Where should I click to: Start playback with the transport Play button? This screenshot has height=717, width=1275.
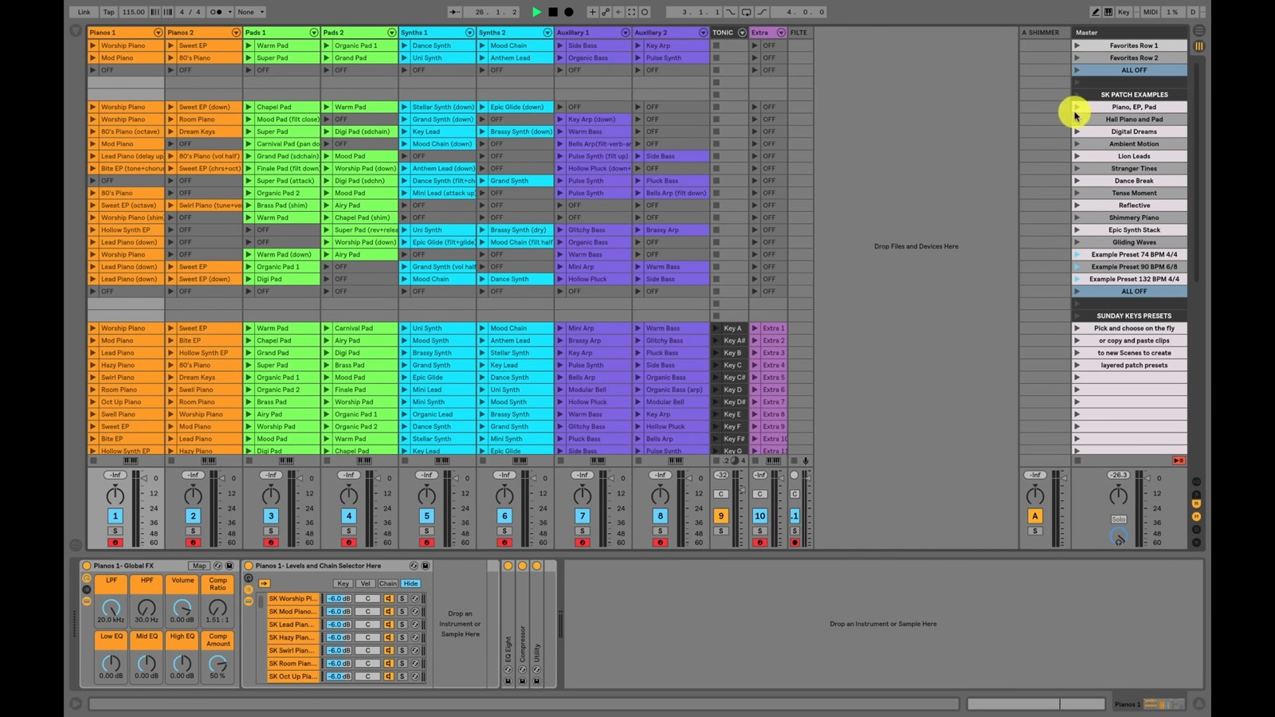(536, 12)
